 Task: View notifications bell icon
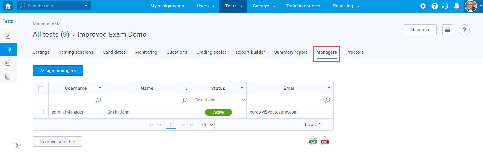coord(456,6)
